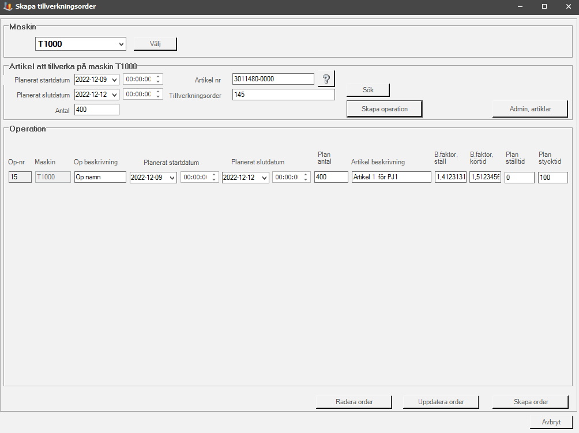Viewport: 579px width, 433px height.
Task: Click the "Plan ställtid" column header
Action: click(x=515, y=158)
